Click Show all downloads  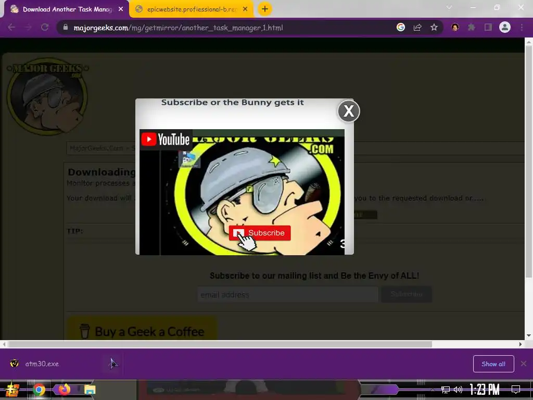click(493, 364)
